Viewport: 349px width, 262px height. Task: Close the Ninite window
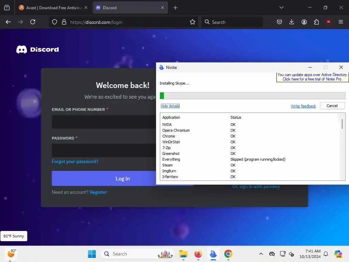coord(341,67)
